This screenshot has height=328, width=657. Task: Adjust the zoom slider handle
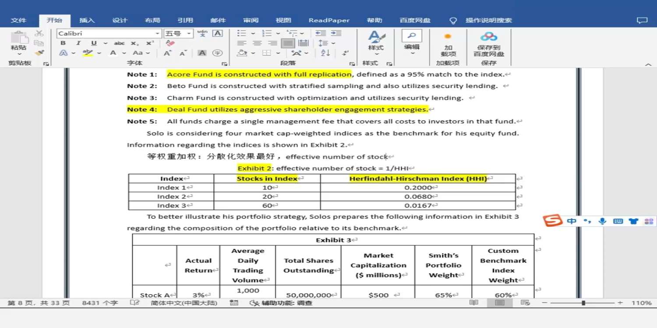click(x=583, y=303)
